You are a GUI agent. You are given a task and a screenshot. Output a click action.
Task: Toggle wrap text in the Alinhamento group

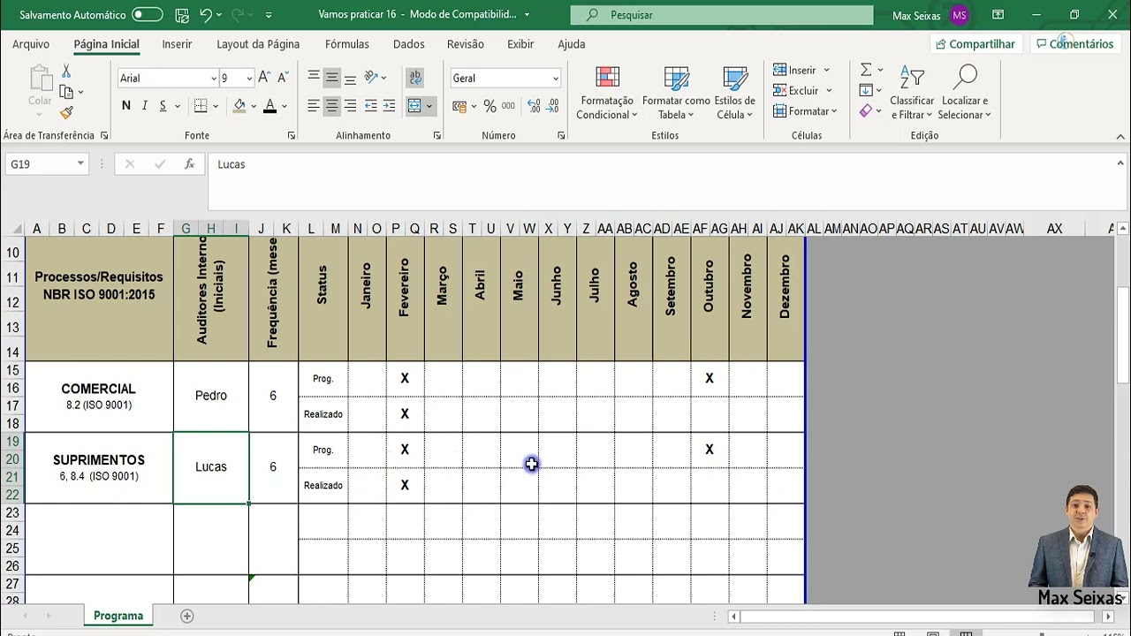415,78
